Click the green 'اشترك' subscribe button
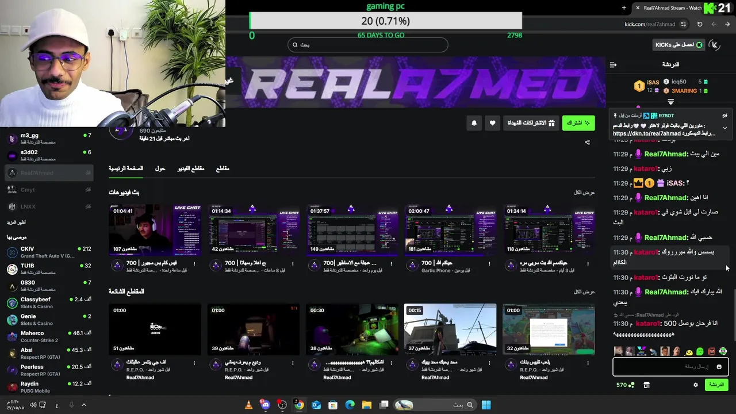The width and height of the screenshot is (736, 414). coord(578,123)
